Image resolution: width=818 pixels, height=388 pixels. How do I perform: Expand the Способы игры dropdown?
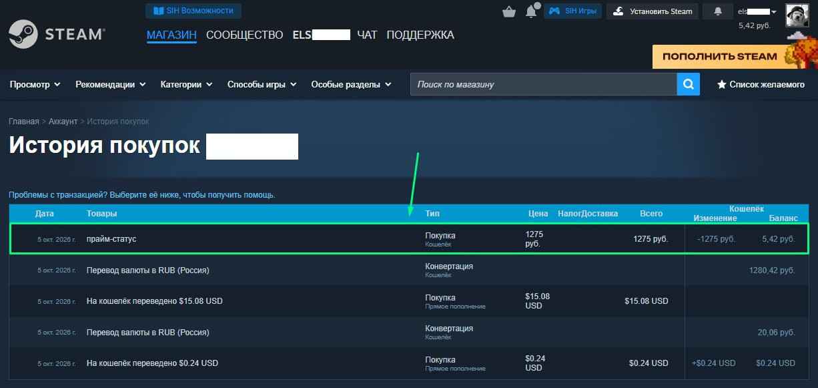[262, 85]
